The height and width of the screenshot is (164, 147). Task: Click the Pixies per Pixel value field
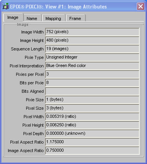click(x=92, y=74)
